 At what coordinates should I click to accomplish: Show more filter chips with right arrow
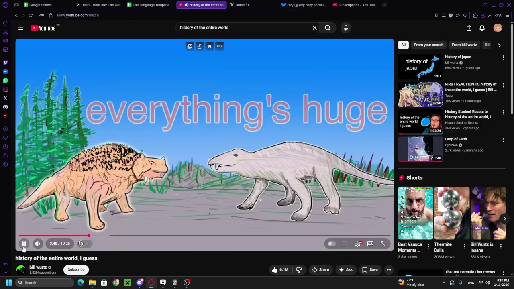pos(499,45)
